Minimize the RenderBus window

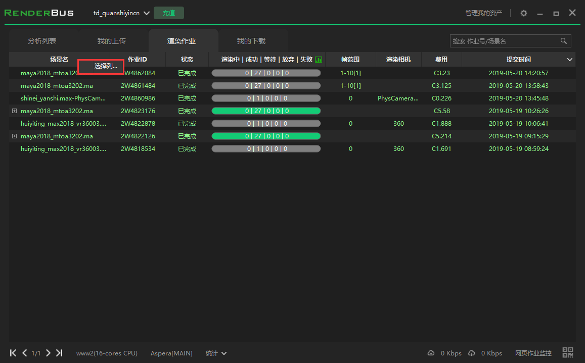pos(540,14)
